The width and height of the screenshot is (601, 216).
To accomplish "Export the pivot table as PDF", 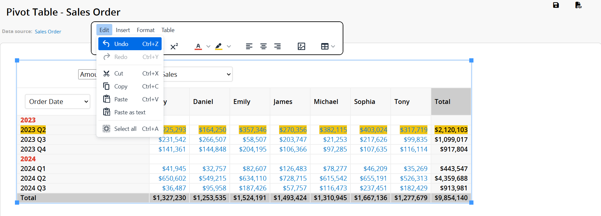I will pos(578,5).
